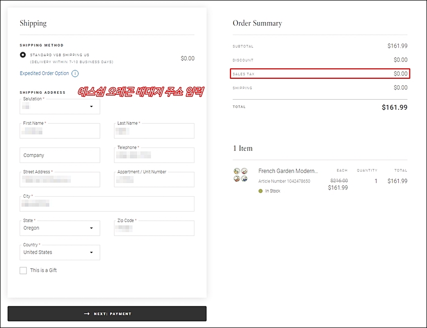Viewport: 427px width, 328px height.
Task: Click the Order Summary heading
Action: click(x=257, y=23)
